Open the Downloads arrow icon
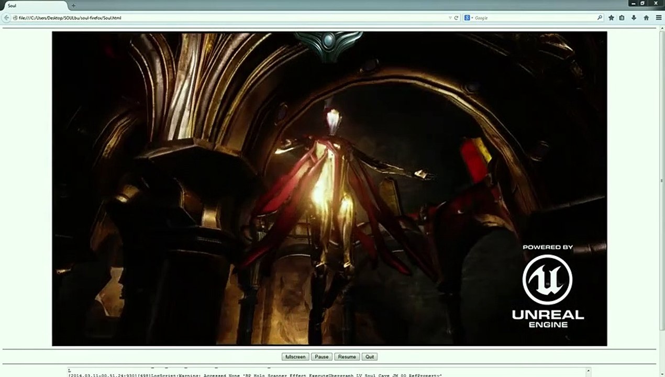This screenshot has width=665, height=377. [x=634, y=18]
